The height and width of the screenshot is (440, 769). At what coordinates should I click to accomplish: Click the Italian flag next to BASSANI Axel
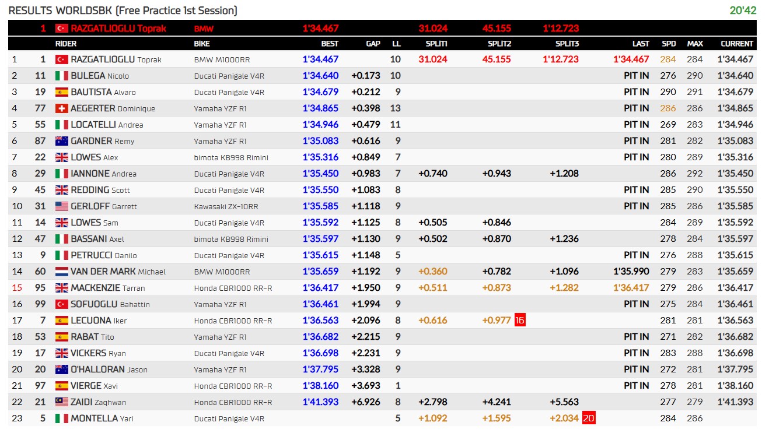[62, 239]
